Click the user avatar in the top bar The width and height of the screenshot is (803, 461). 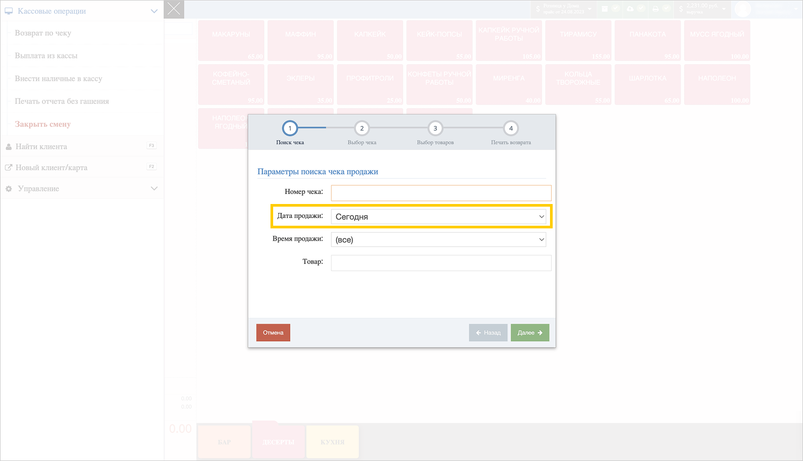coord(743,9)
